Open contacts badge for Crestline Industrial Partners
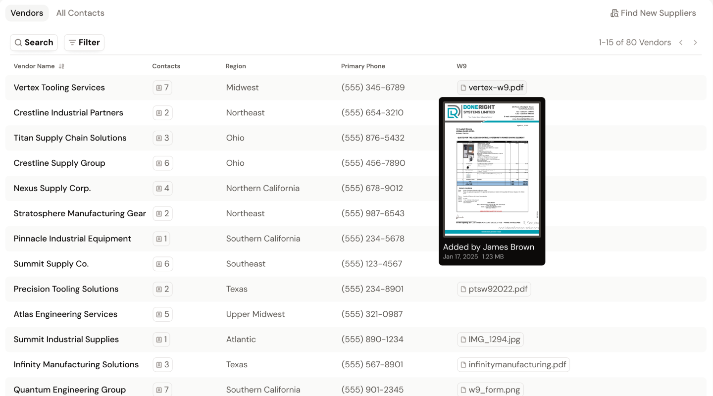 (162, 113)
